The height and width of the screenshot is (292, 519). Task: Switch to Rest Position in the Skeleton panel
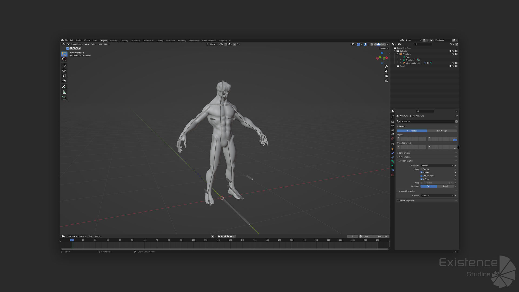click(x=442, y=131)
